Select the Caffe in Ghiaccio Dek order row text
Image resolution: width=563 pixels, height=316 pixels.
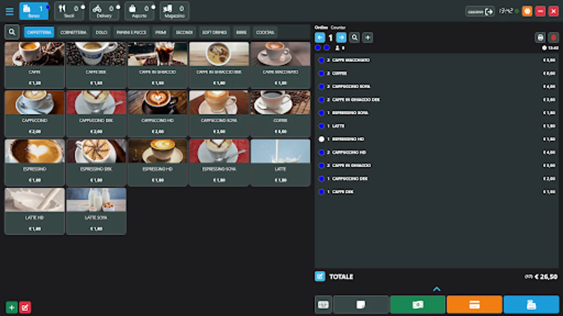(356, 100)
